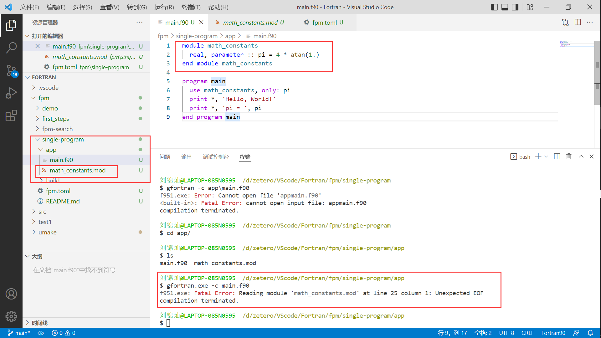Switch to the fpm.toml editor tab
Screen dimensions: 601x338
point(325,22)
